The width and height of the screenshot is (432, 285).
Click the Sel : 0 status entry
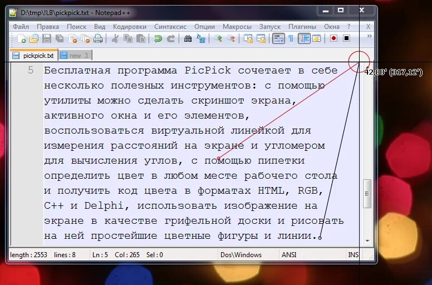(x=155, y=255)
